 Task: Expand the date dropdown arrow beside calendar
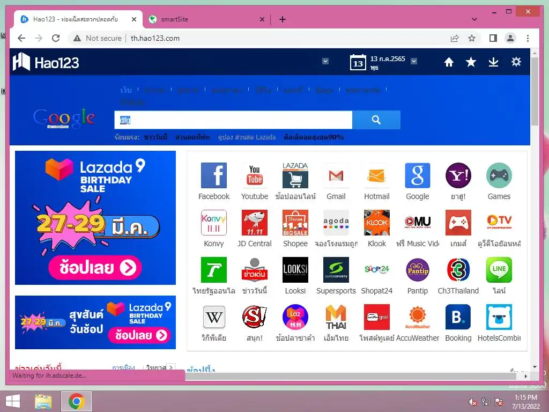click(414, 61)
